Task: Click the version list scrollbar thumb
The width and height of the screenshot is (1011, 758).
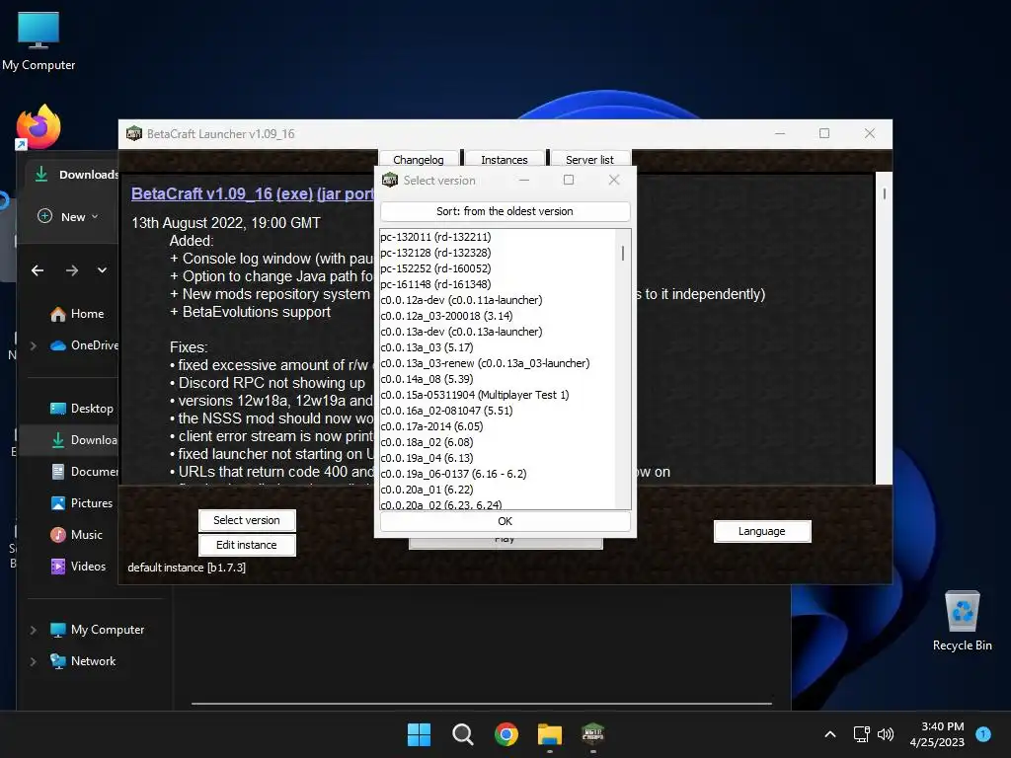Action: (x=623, y=253)
